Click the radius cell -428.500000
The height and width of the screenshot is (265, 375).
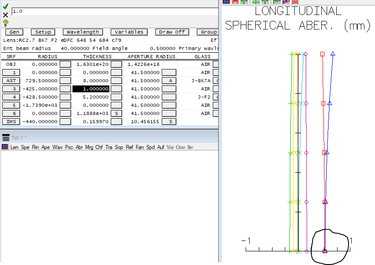point(40,97)
